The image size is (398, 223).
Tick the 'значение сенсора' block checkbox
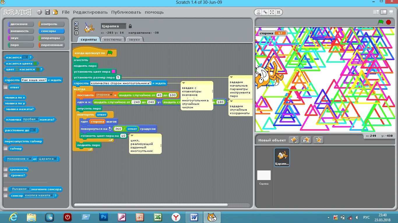(x=5, y=189)
